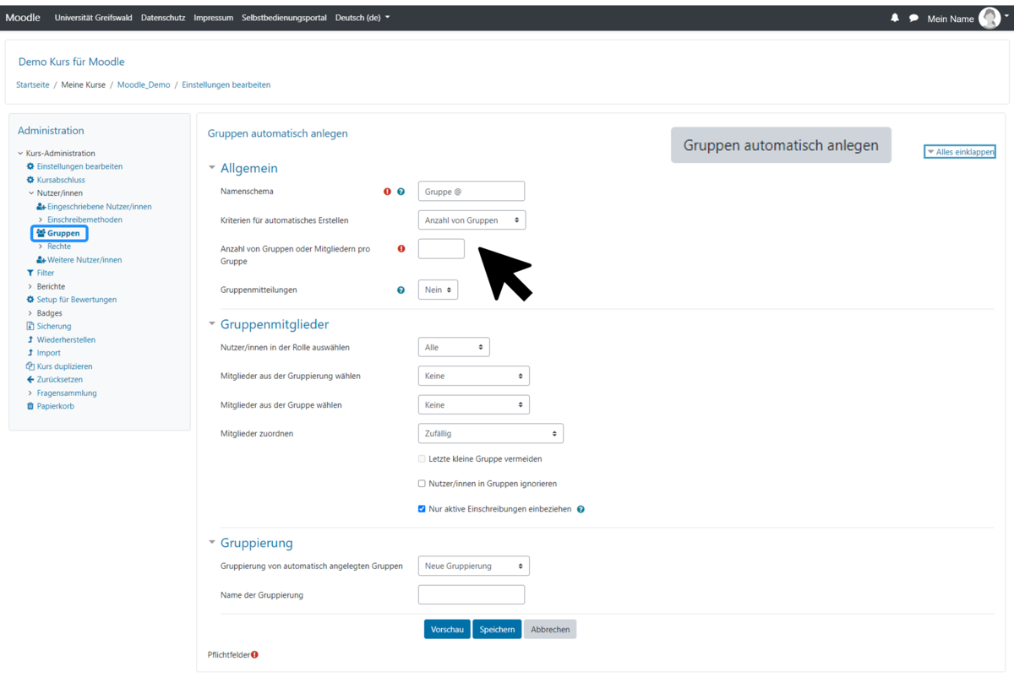Enable Nutzer/innen in Gruppen ignorieren checkbox
Image resolution: width=1014 pixels, height=683 pixels.
(422, 484)
